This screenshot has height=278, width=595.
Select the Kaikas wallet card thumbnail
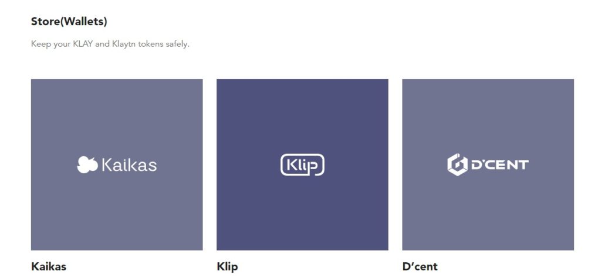(117, 117)
